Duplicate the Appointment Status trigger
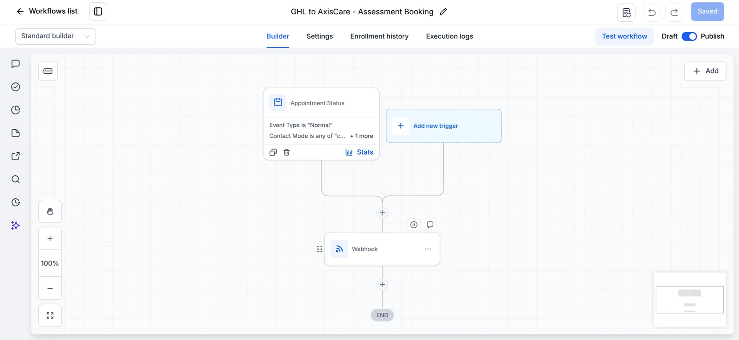 tap(273, 152)
